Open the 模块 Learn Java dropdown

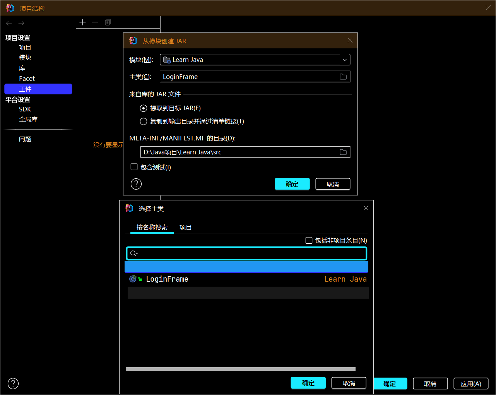click(255, 60)
